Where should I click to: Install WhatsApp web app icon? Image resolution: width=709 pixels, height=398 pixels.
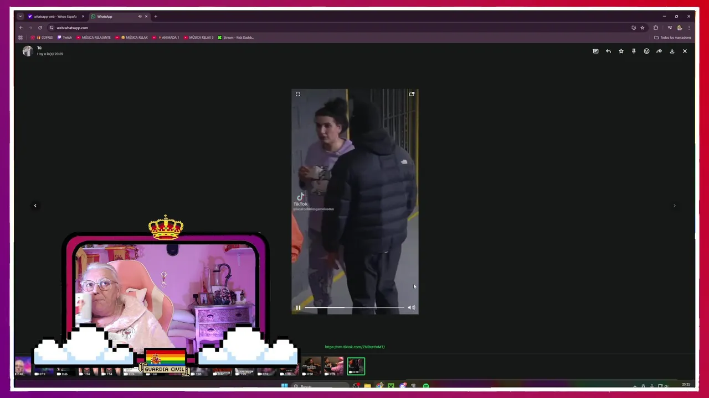pos(634,28)
